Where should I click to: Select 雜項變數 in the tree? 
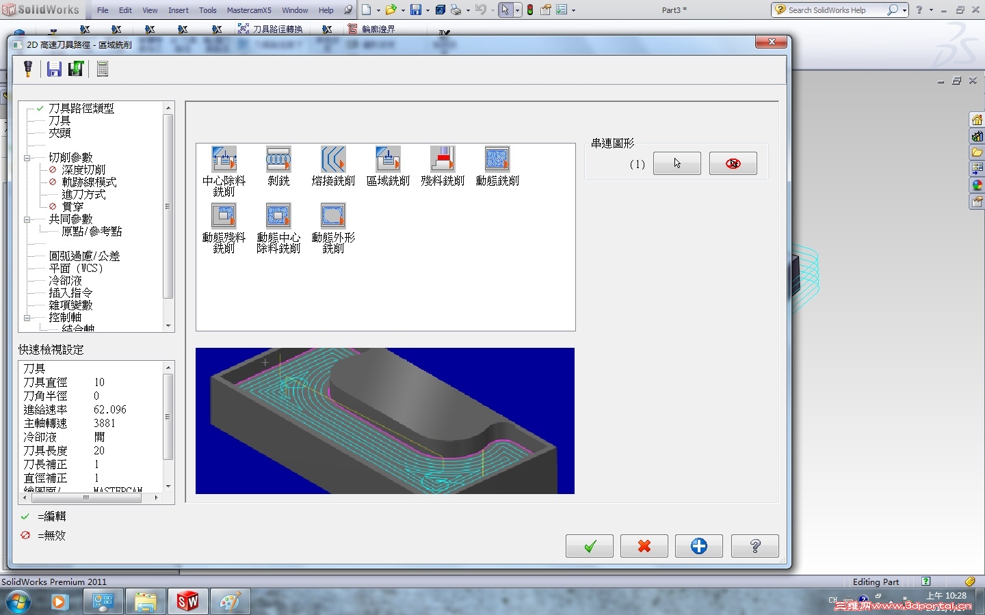pyautogui.click(x=70, y=305)
